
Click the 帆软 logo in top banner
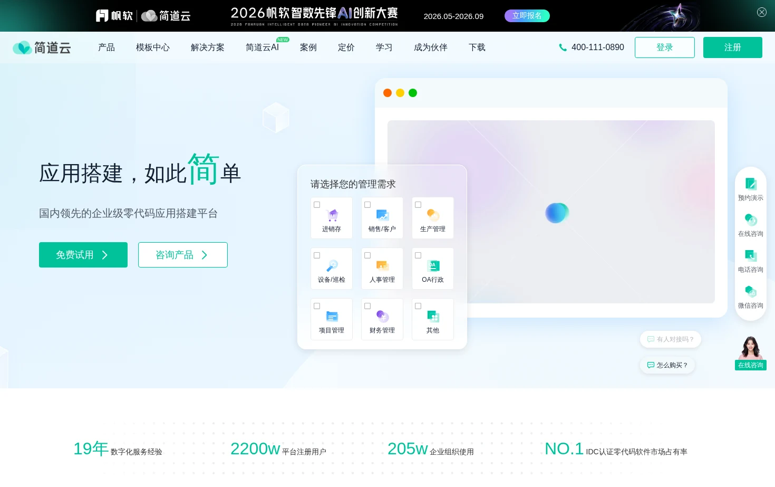(114, 16)
